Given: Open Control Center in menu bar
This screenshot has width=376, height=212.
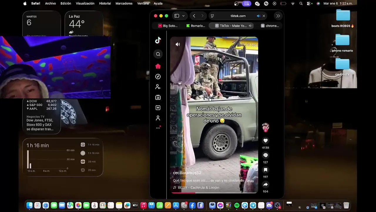Looking at the screenshot, I should [x=309, y=4].
